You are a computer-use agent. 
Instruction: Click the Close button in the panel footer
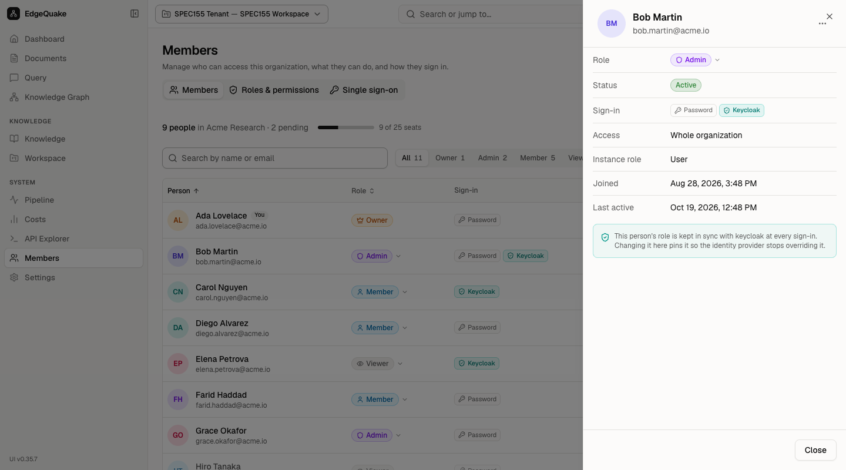pyautogui.click(x=815, y=450)
